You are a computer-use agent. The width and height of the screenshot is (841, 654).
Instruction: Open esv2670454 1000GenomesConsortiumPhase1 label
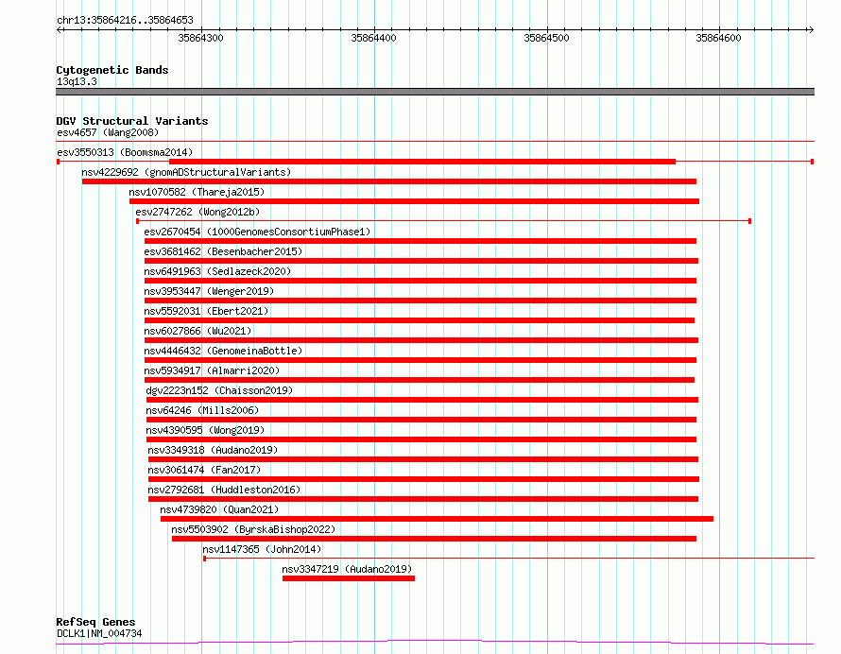click(x=257, y=232)
